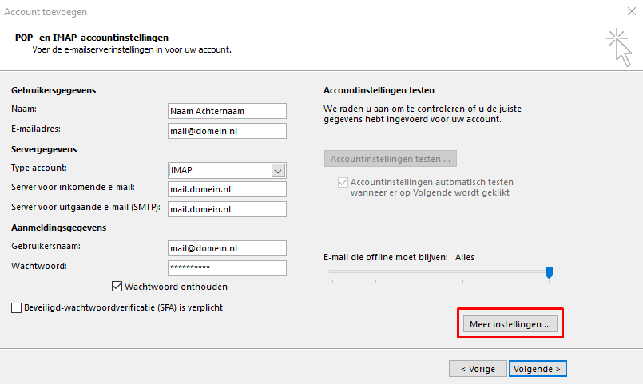Click the outgoing SMTP server field
The width and height of the screenshot is (643, 384).
(x=227, y=209)
